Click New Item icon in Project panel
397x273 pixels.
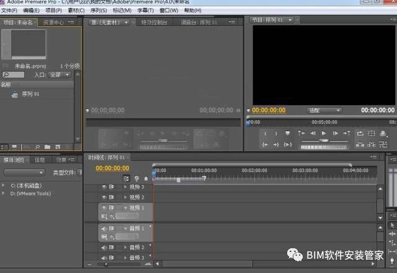tap(58, 147)
